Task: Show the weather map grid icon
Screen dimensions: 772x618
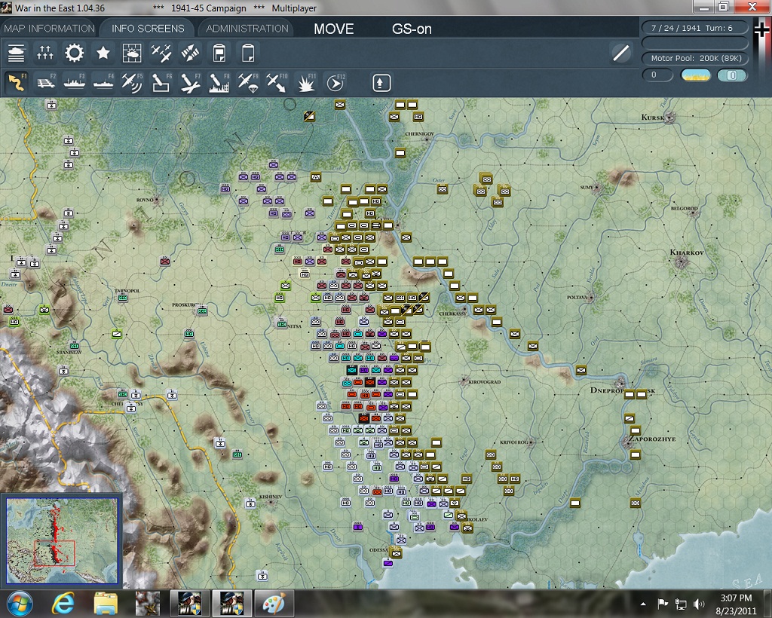Action: pos(132,53)
